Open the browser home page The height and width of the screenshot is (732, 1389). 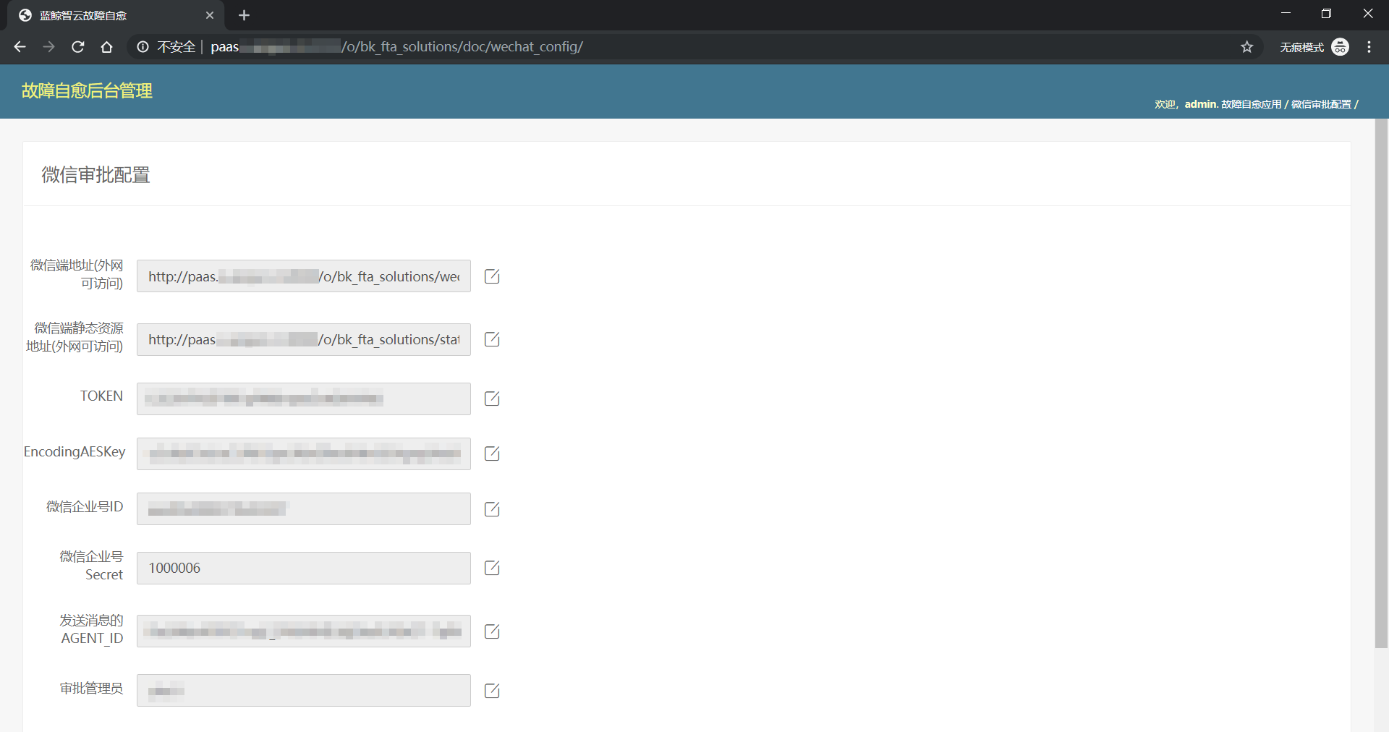coord(106,47)
